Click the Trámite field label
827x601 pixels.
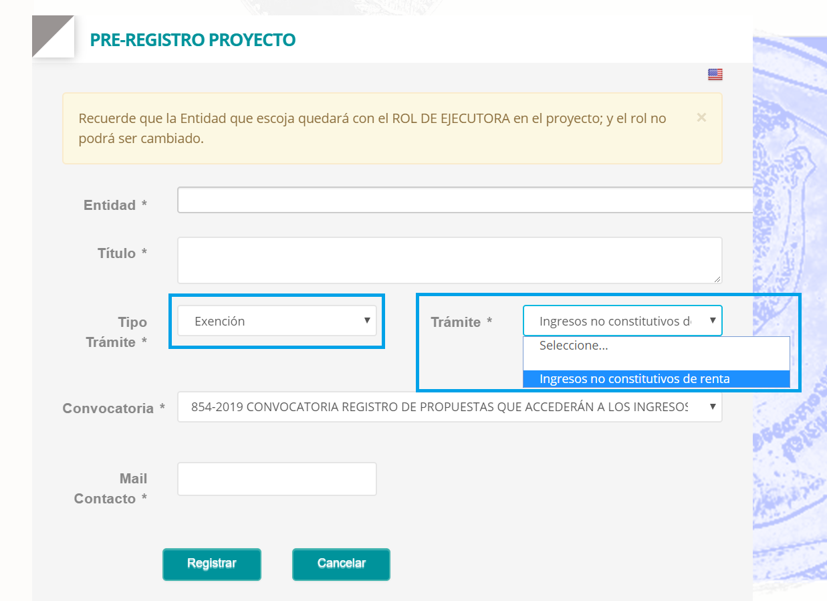461,322
